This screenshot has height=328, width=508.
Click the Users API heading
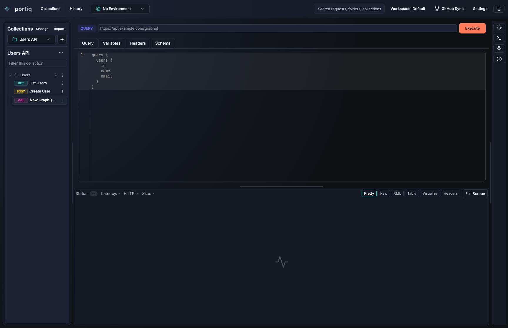[x=19, y=53]
